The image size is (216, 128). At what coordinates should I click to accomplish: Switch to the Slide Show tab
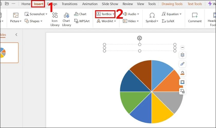click(x=110, y=4)
